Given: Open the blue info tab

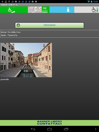Looking at the screenshot, I should click(62, 10).
